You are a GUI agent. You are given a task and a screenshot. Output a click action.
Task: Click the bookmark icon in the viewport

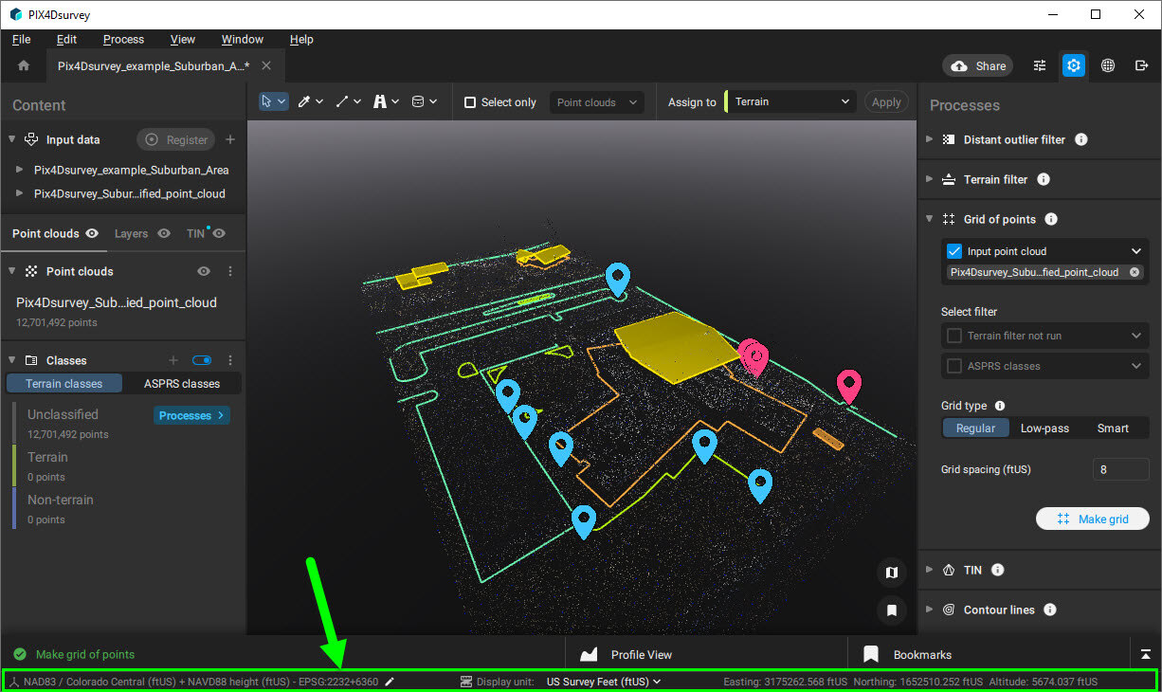[891, 611]
